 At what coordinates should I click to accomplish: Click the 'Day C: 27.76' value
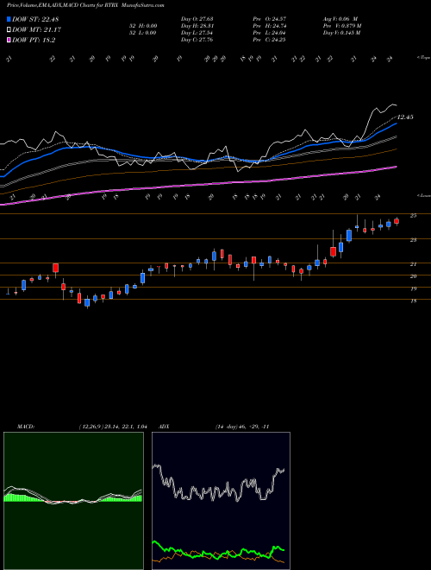point(197,40)
